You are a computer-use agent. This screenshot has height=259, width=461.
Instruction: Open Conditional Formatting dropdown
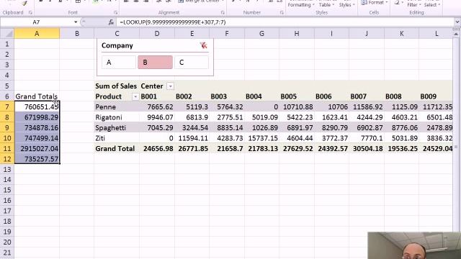(301, 4)
